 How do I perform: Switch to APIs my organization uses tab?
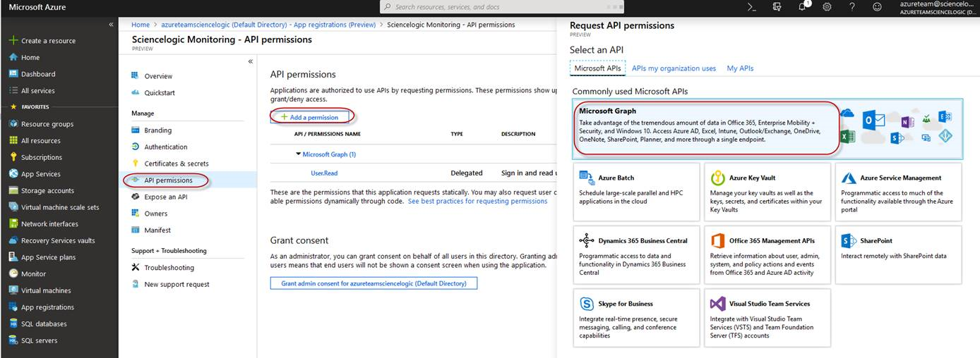point(674,68)
